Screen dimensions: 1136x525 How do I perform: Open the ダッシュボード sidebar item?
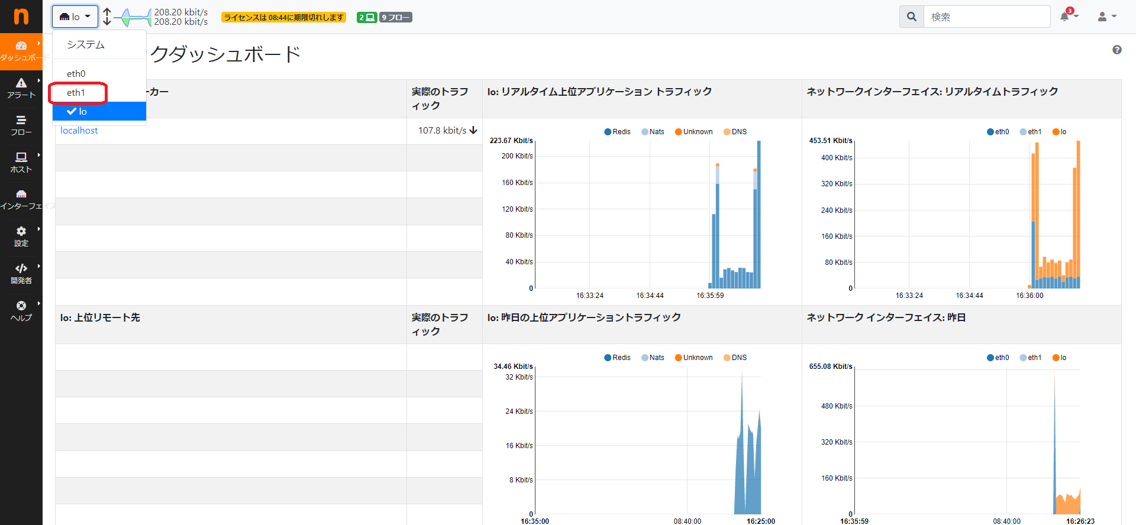coord(21,51)
